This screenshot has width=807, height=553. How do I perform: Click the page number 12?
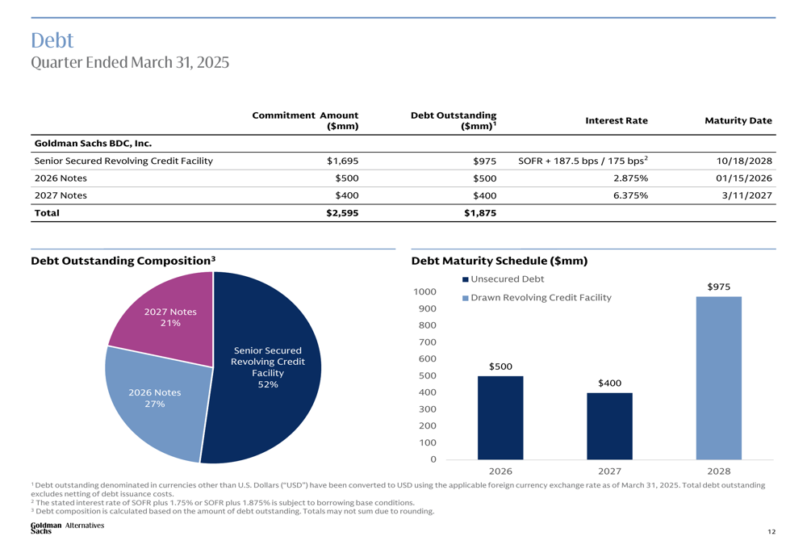771,532
